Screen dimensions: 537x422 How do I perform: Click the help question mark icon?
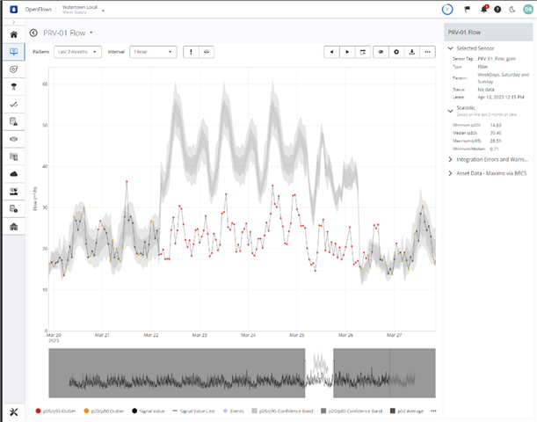tap(498, 11)
